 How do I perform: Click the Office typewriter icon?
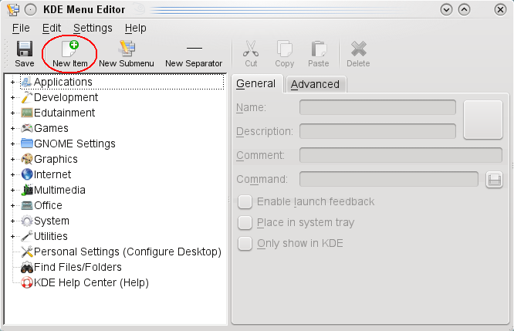pyautogui.click(x=26, y=205)
